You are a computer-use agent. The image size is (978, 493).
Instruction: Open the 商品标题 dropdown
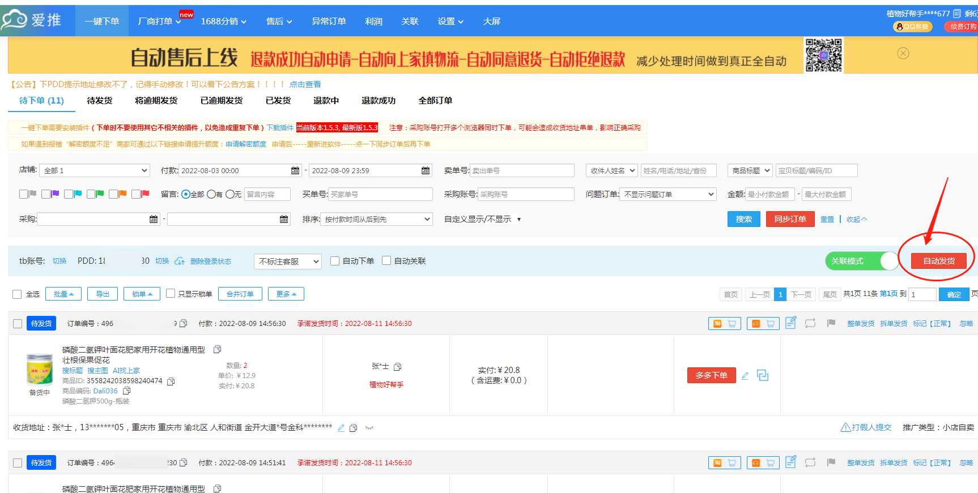point(750,170)
